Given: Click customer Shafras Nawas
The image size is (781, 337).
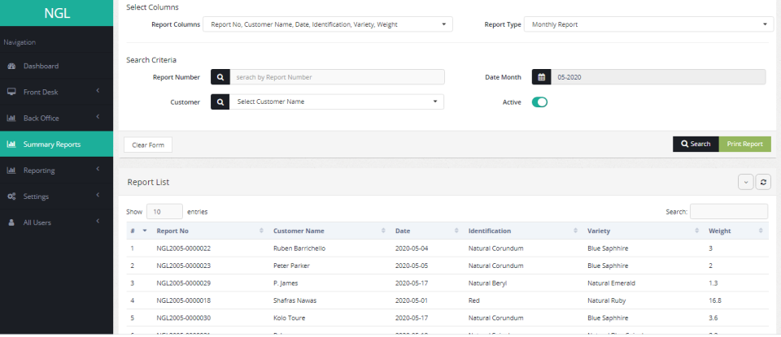Looking at the screenshot, I should click(295, 300).
